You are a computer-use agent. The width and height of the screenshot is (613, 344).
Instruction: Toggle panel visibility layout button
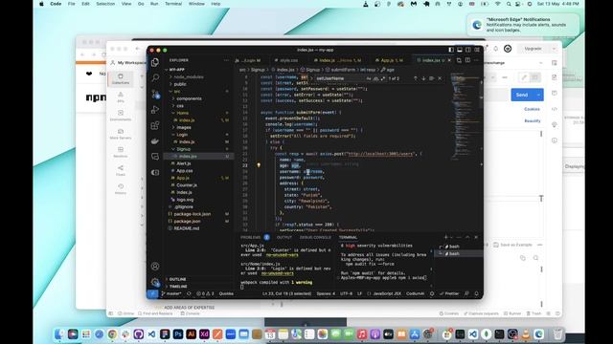tap(460, 50)
